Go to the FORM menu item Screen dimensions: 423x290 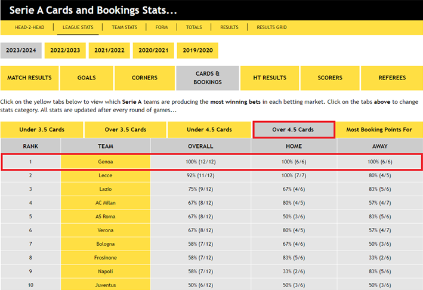[x=162, y=27]
